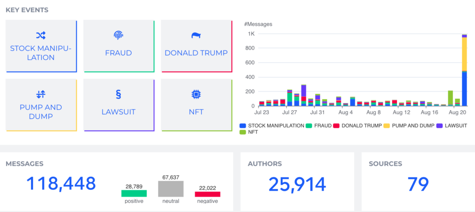Click the tall Aug 20 chart bar
This screenshot has width=475, height=212.
click(464, 70)
